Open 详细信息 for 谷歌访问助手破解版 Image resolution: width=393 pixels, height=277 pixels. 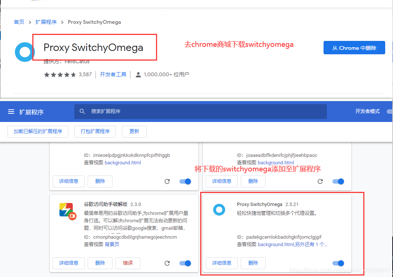pos(69,263)
